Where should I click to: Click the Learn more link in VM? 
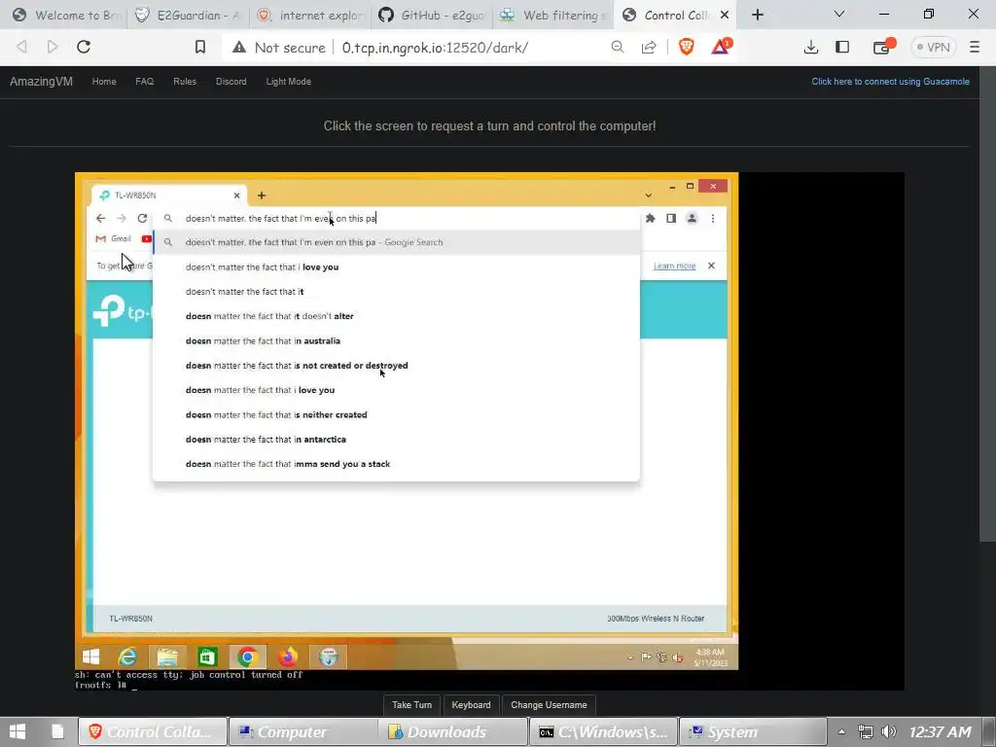tap(675, 266)
